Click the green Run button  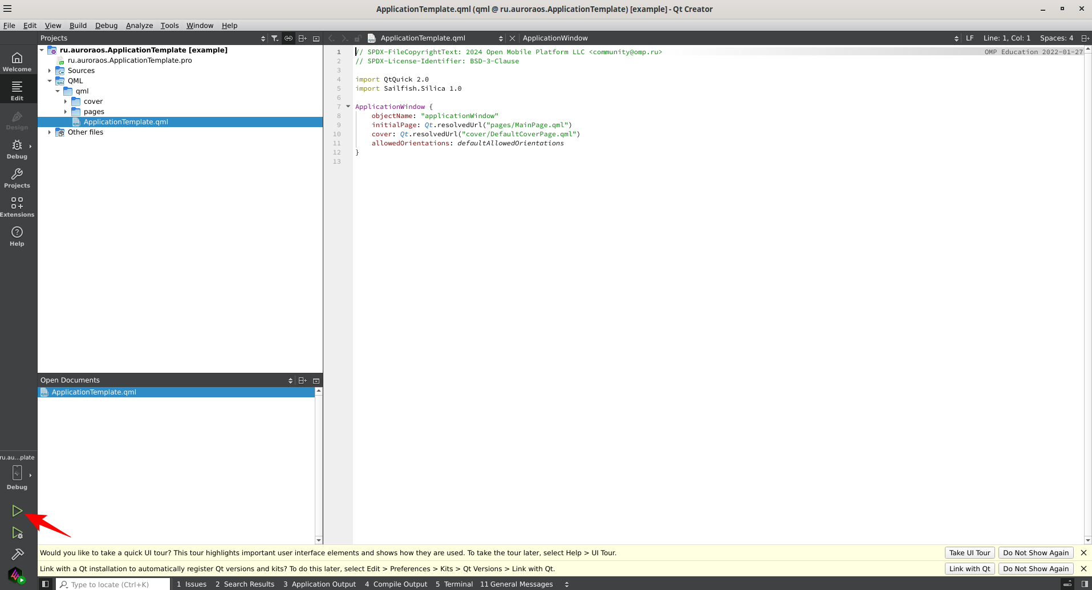point(17,511)
